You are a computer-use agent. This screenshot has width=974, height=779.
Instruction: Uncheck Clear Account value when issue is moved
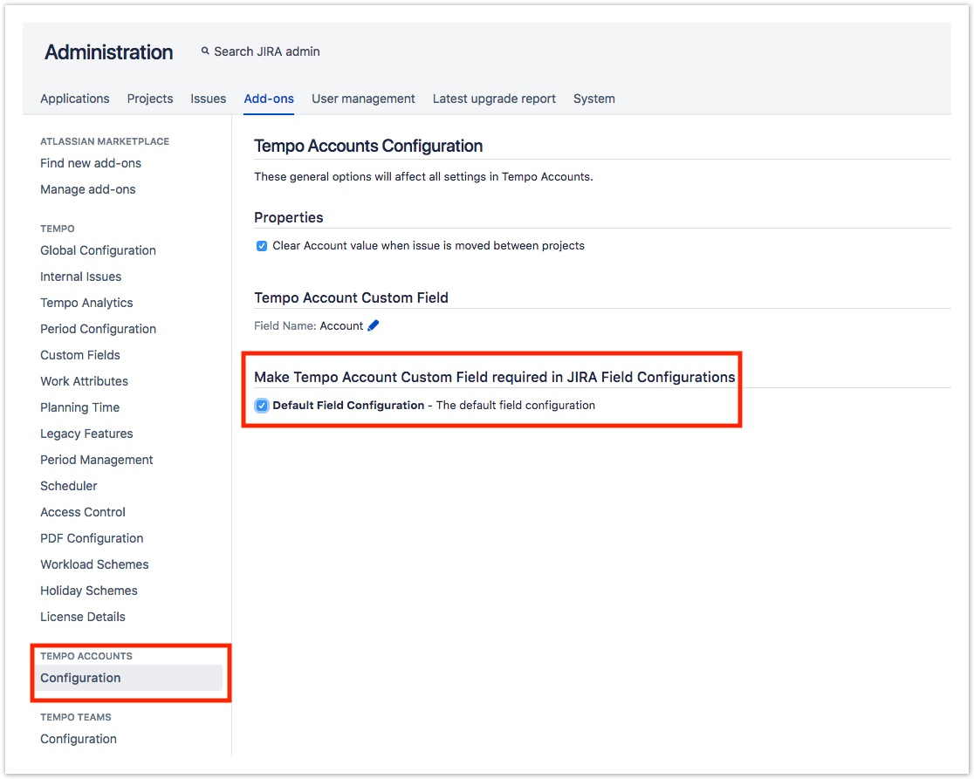261,246
